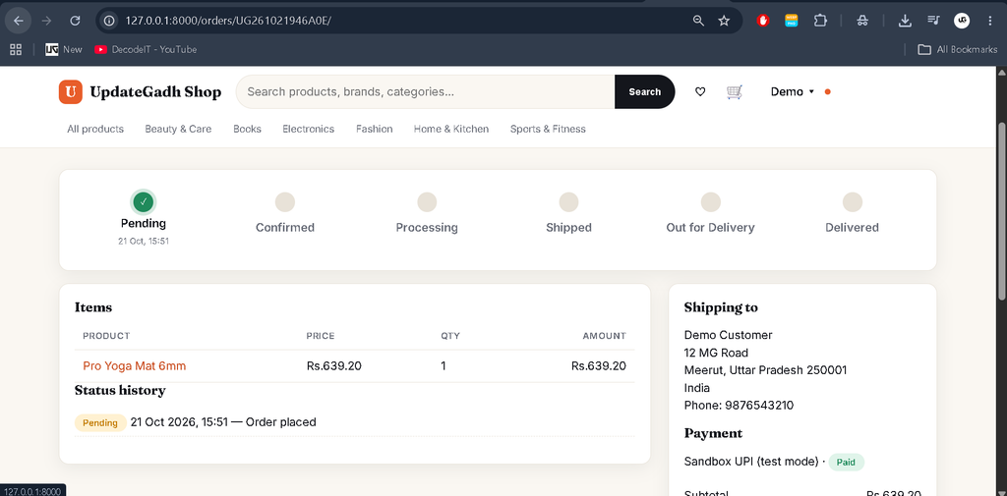Open the DecodeIT - YouTube bookmark
The height and width of the screenshot is (496, 1007).
(x=146, y=49)
